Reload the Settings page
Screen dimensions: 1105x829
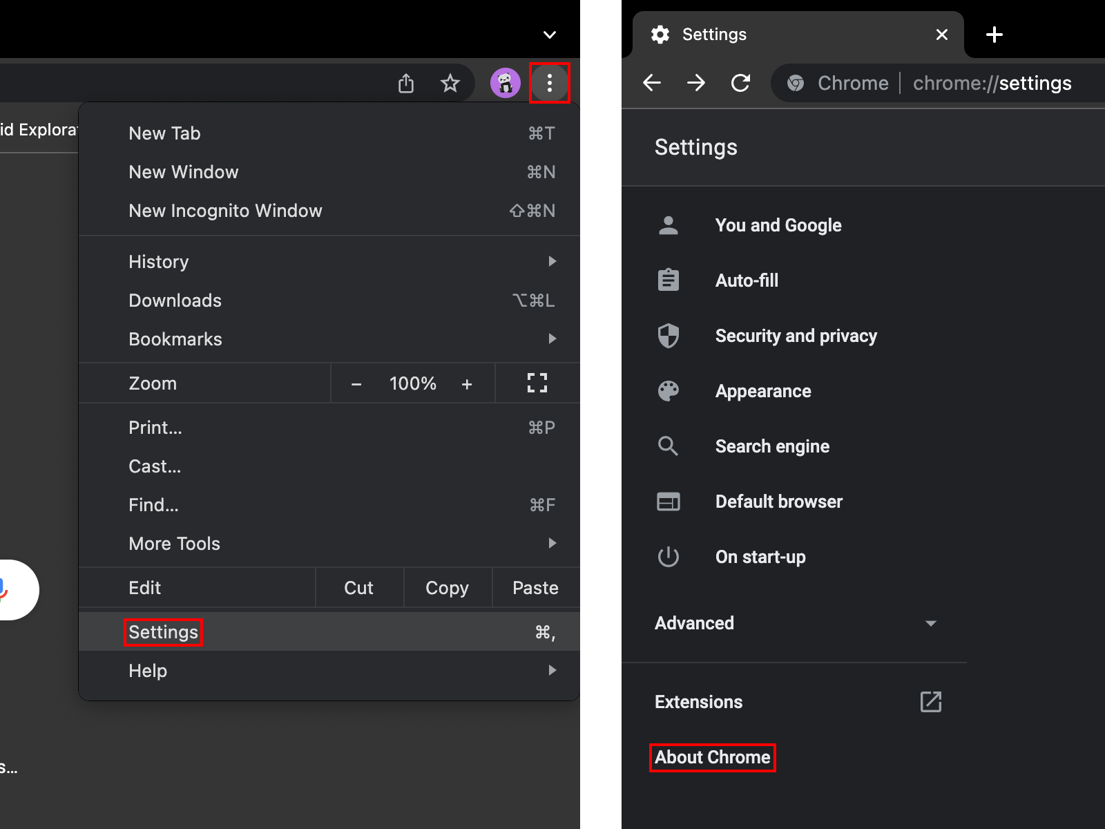tap(740, 84)
